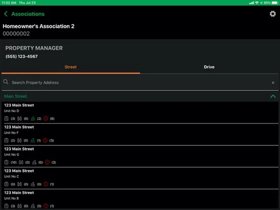Tap clipboard icon for Unit No C

click(x=6, y=184)
